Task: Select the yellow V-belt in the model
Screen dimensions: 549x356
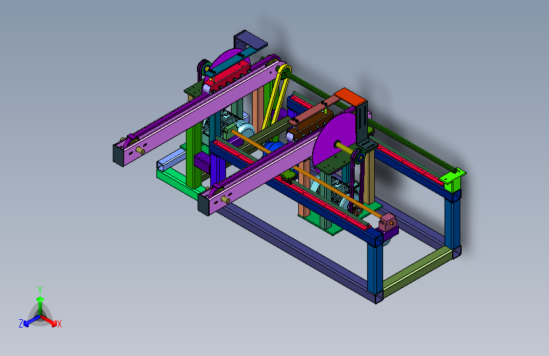Action: coord(277,98)
